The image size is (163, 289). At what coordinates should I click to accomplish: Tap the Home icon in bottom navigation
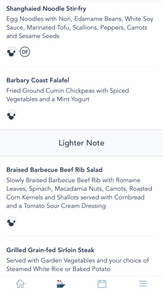pyautogui.click(x=20, y=283)
